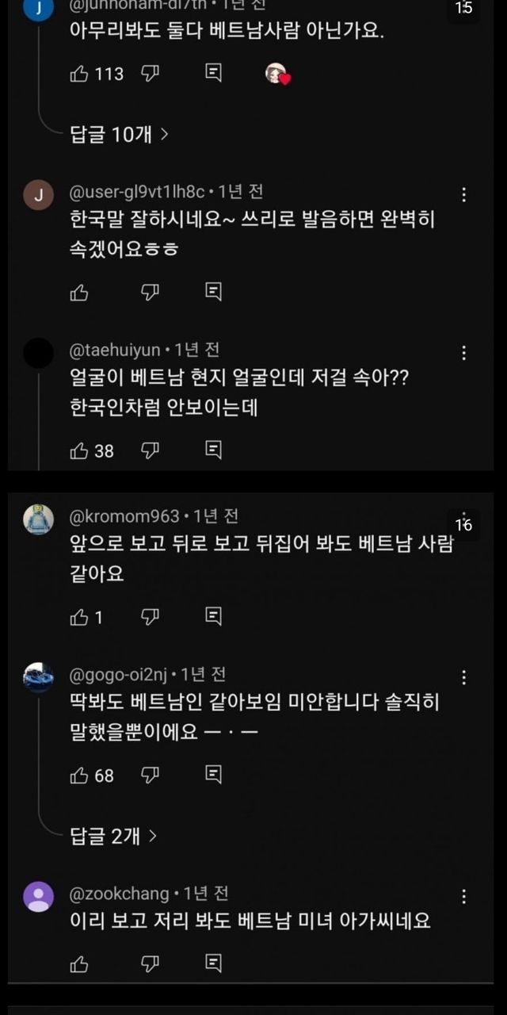Expand the 답글 2개 replies thread
The image size is (507, 1015).
click(x=113, y=835)
